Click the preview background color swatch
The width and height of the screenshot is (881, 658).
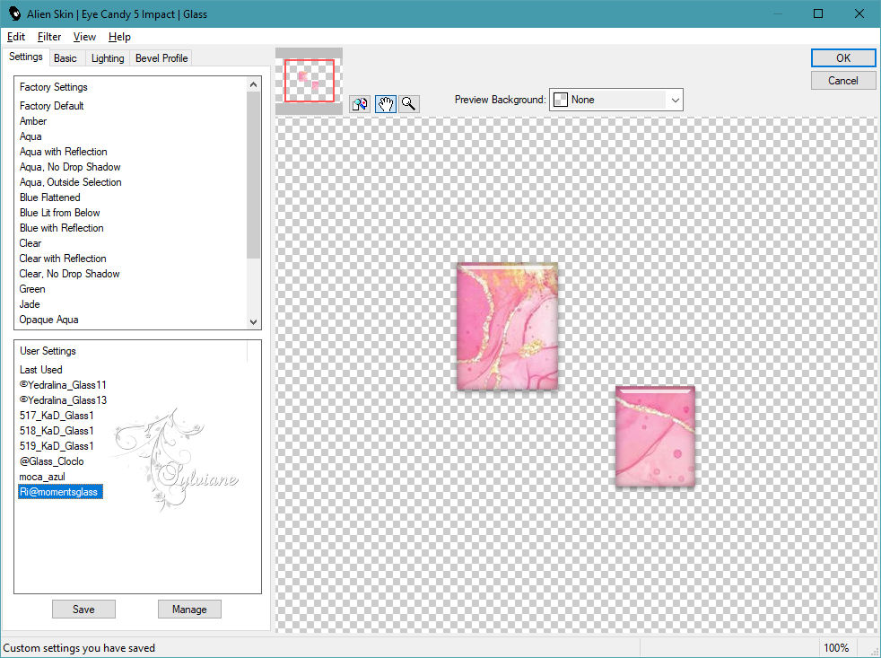(x=561, y=100)
